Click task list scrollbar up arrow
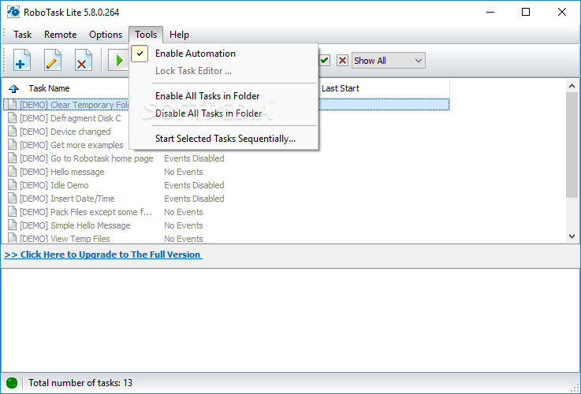The width and height of the screenshot is (581, 394). point(572,86)
